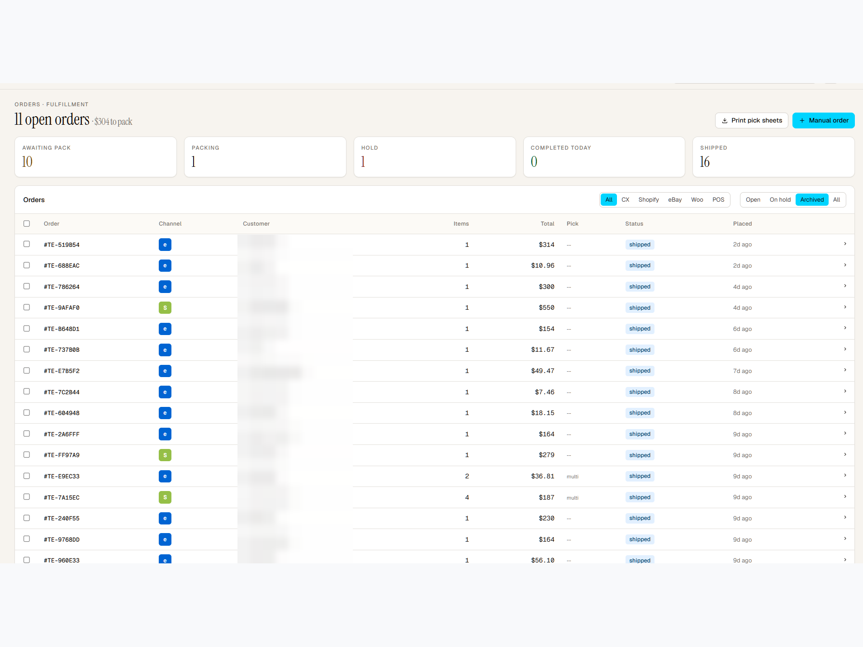The height and width of the screenshot is (647, 863).
Task: Filter orders by Shopify channel
Action: (649, 200)
